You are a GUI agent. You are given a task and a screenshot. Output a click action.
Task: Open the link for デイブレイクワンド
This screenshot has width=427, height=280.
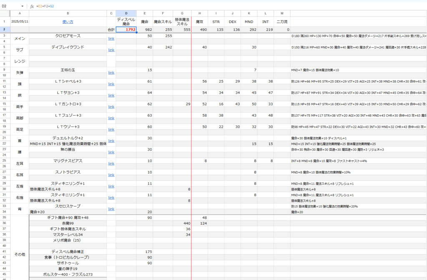[111, 50]
